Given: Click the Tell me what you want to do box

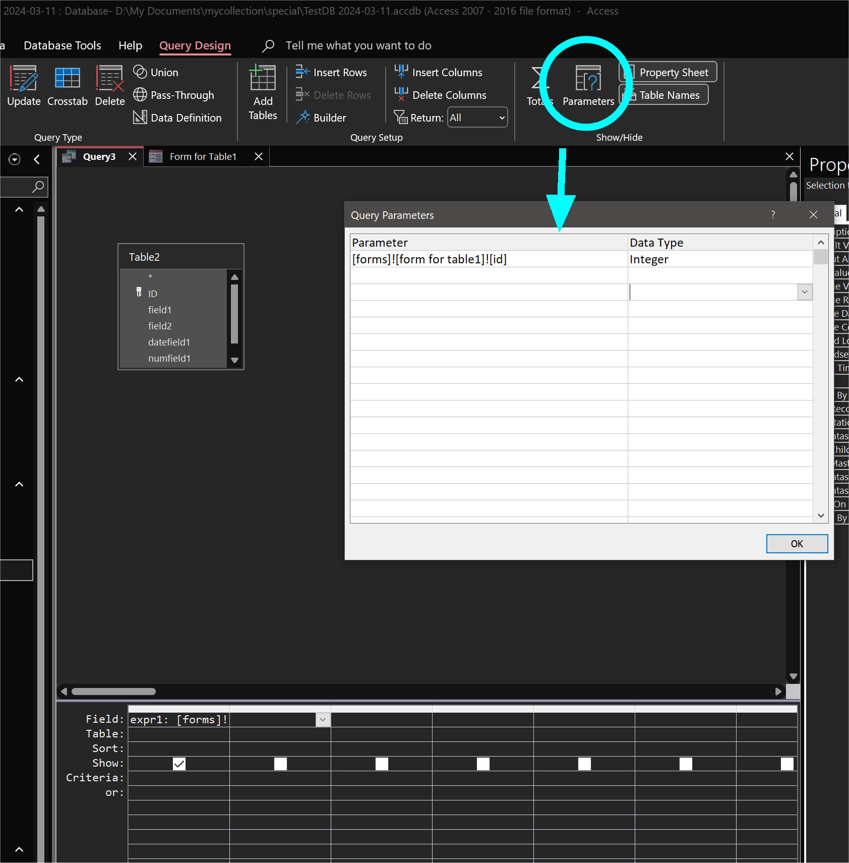Looking at the screenshot, I should 358,45.
